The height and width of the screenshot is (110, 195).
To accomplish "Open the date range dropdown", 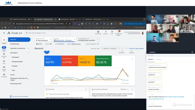I will [110, 48].
